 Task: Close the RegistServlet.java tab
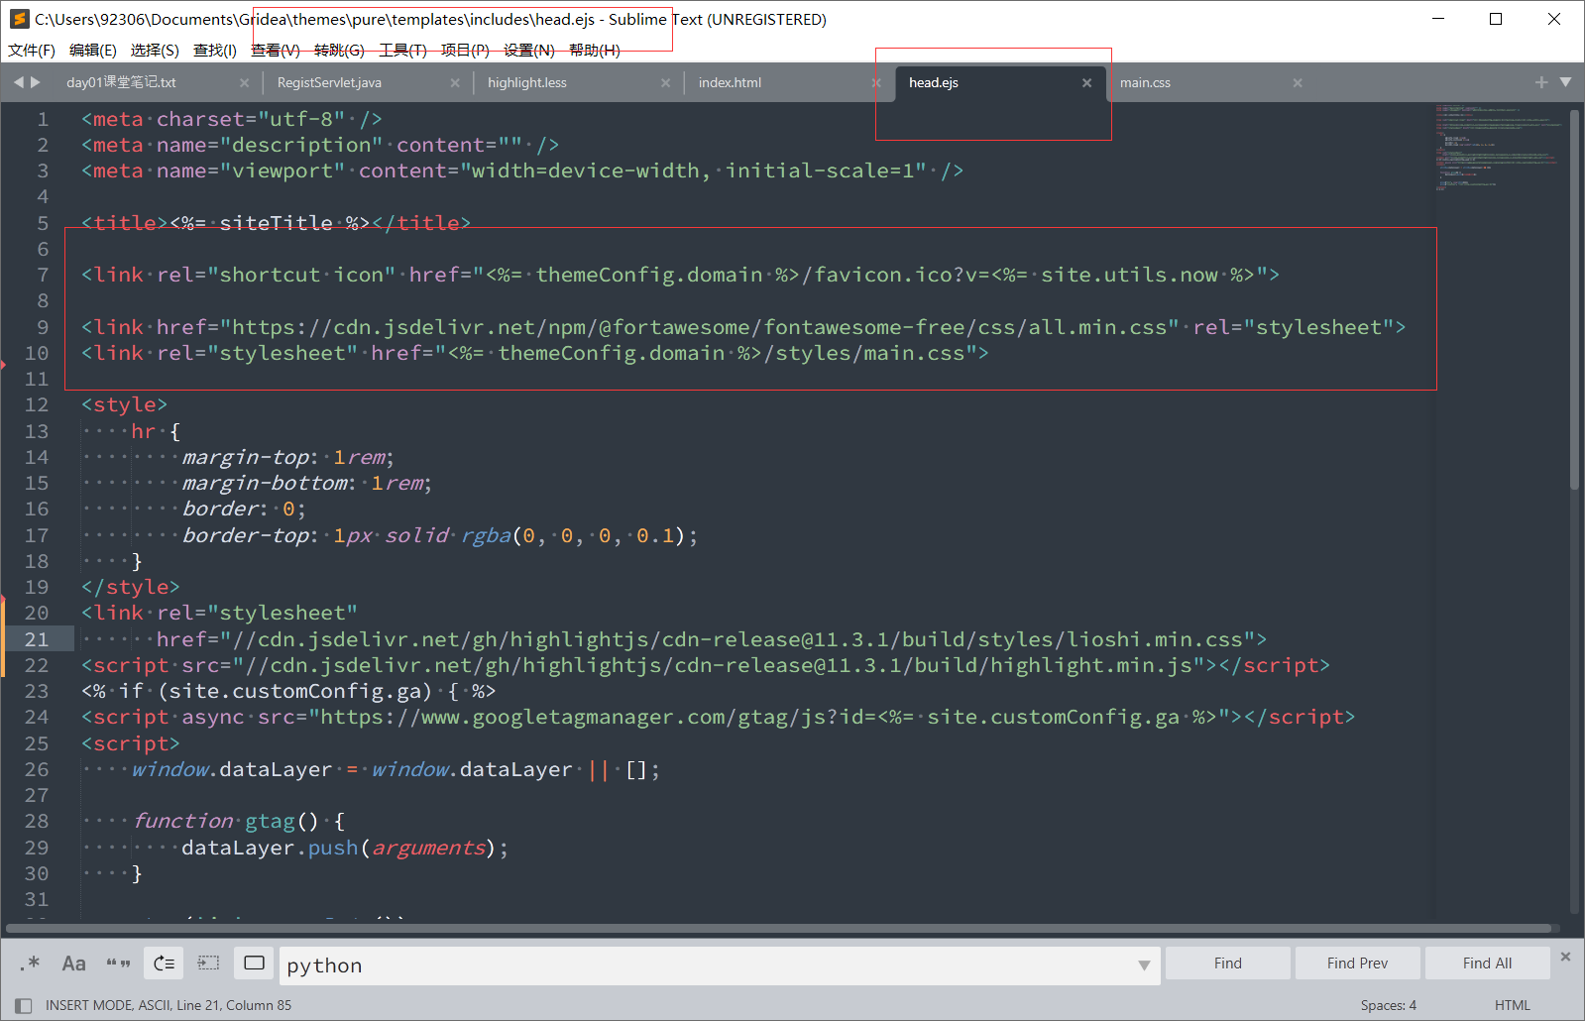point(455,83)
